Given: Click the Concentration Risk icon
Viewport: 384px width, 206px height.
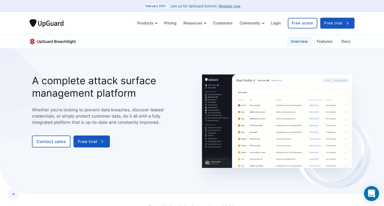Looking at the screenshot, I should [206, 147].
